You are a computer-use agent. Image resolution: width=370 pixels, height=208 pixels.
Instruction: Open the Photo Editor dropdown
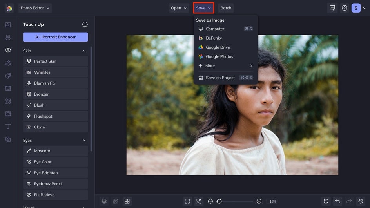35,8
